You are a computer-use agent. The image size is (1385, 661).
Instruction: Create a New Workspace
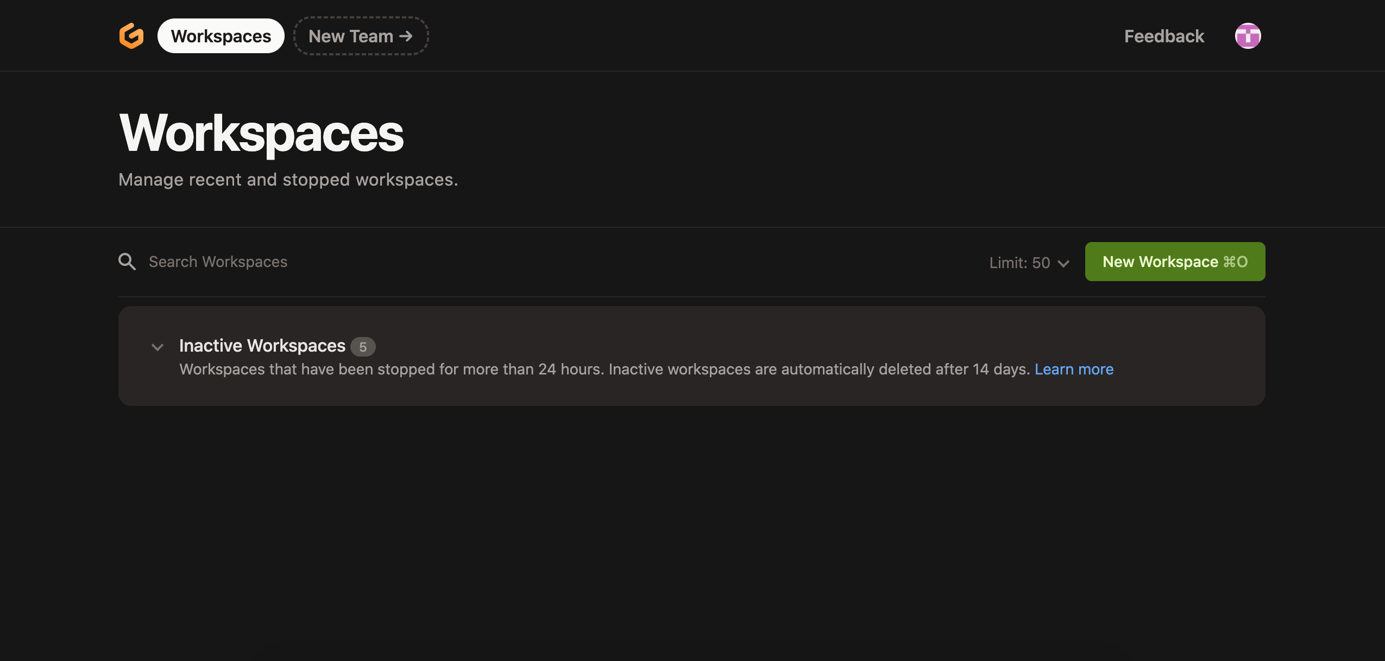[x=1161, y=262]
